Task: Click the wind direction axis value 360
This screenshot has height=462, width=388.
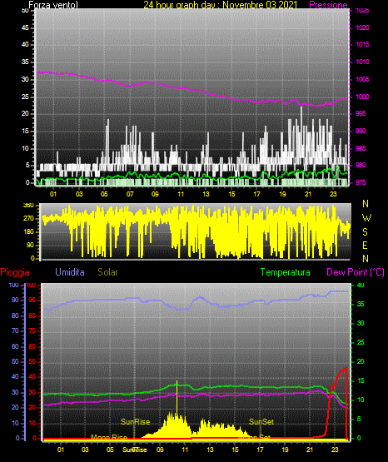Action: 28,206
